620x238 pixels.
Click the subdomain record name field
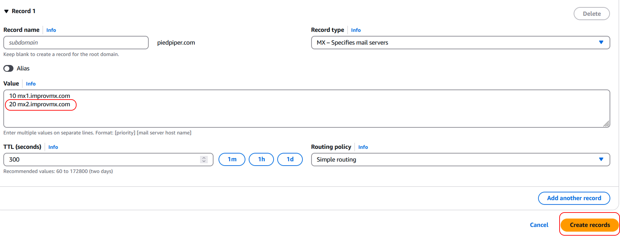(x=76, y=43)
